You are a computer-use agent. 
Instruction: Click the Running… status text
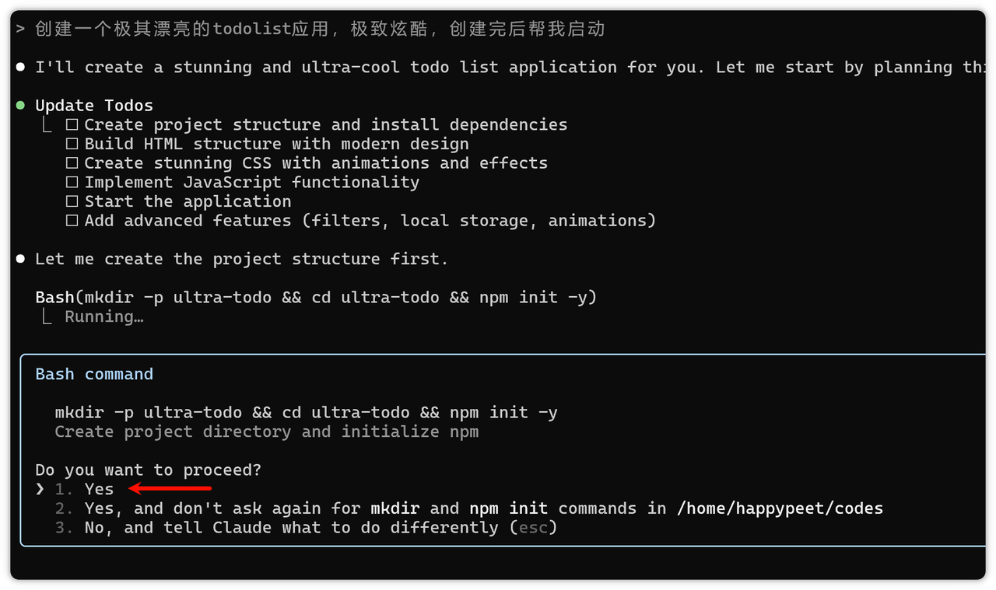click(103, 316)
